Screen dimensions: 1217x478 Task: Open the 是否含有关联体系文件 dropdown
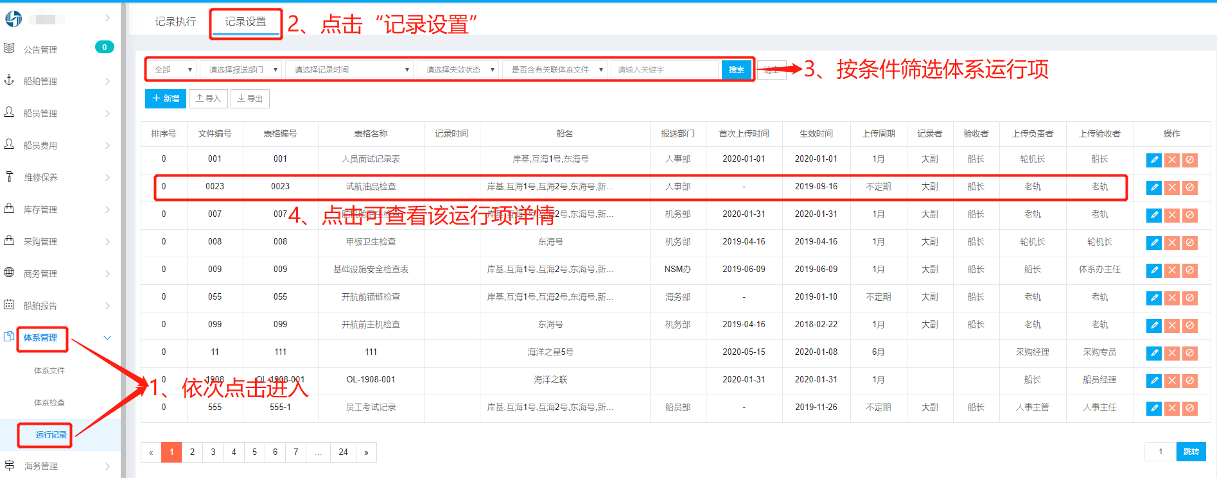(x=555, y=69)
